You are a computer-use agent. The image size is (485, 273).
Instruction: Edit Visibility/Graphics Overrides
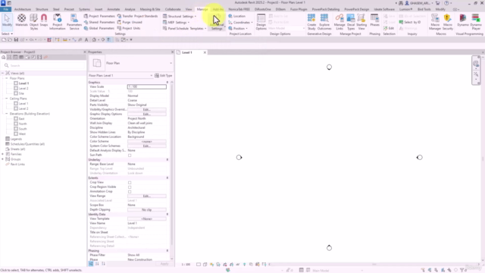click(x=146, y=109)
